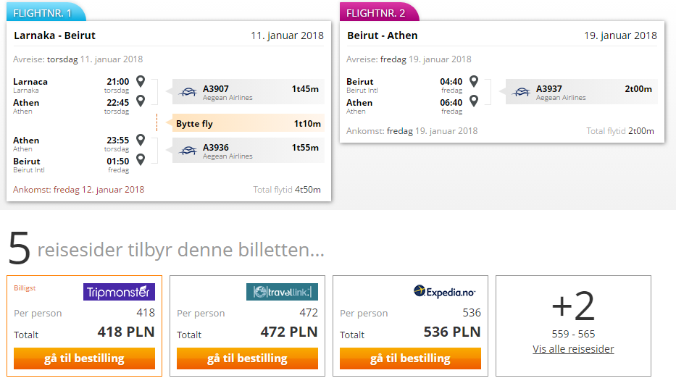Click the reisesider tilbyr denne billetten heading
The width and height of the screenshot is (676, 386).
180,250
